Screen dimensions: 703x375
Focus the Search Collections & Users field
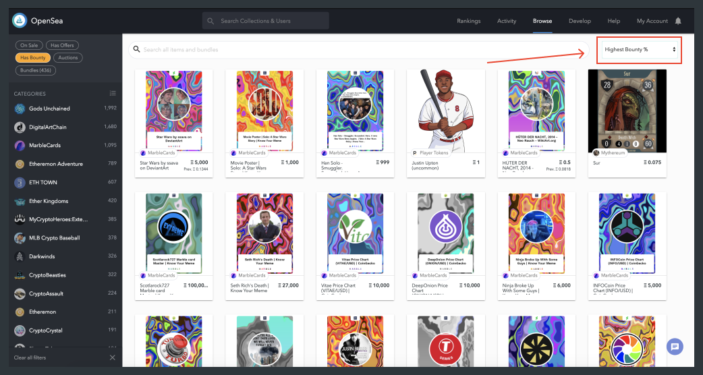(x=265, y=21)
